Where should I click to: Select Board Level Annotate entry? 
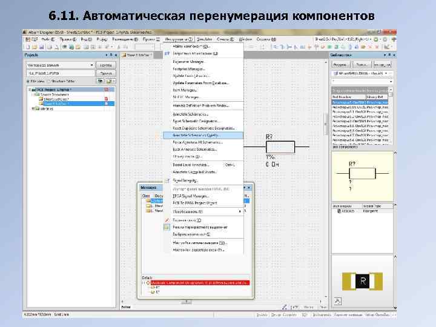point(191,165)
